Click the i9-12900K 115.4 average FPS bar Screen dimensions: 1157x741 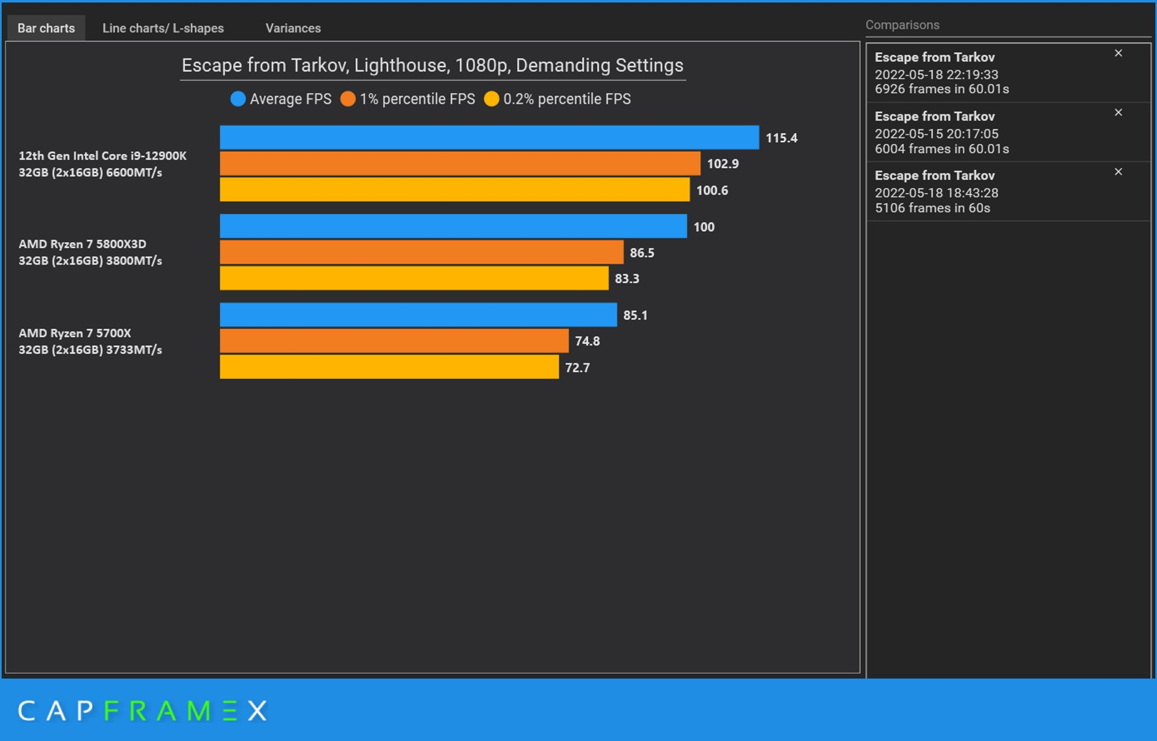(x=489, y=137)
